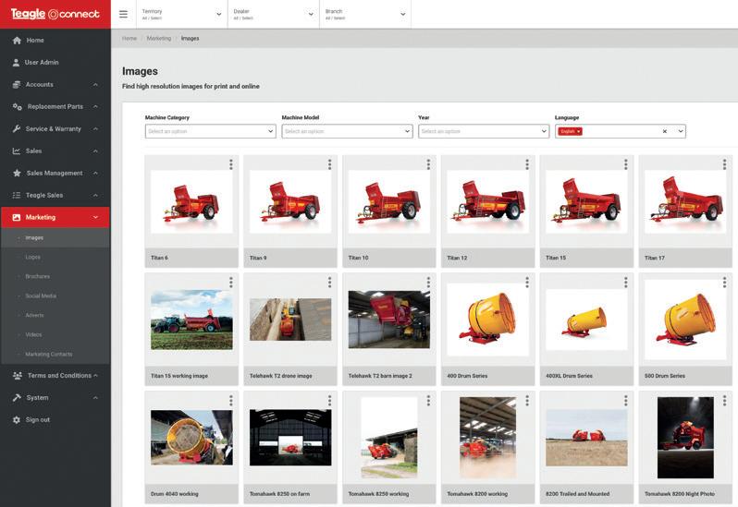Open Tomahawk 8250 on farm options menu

(329, 400)
